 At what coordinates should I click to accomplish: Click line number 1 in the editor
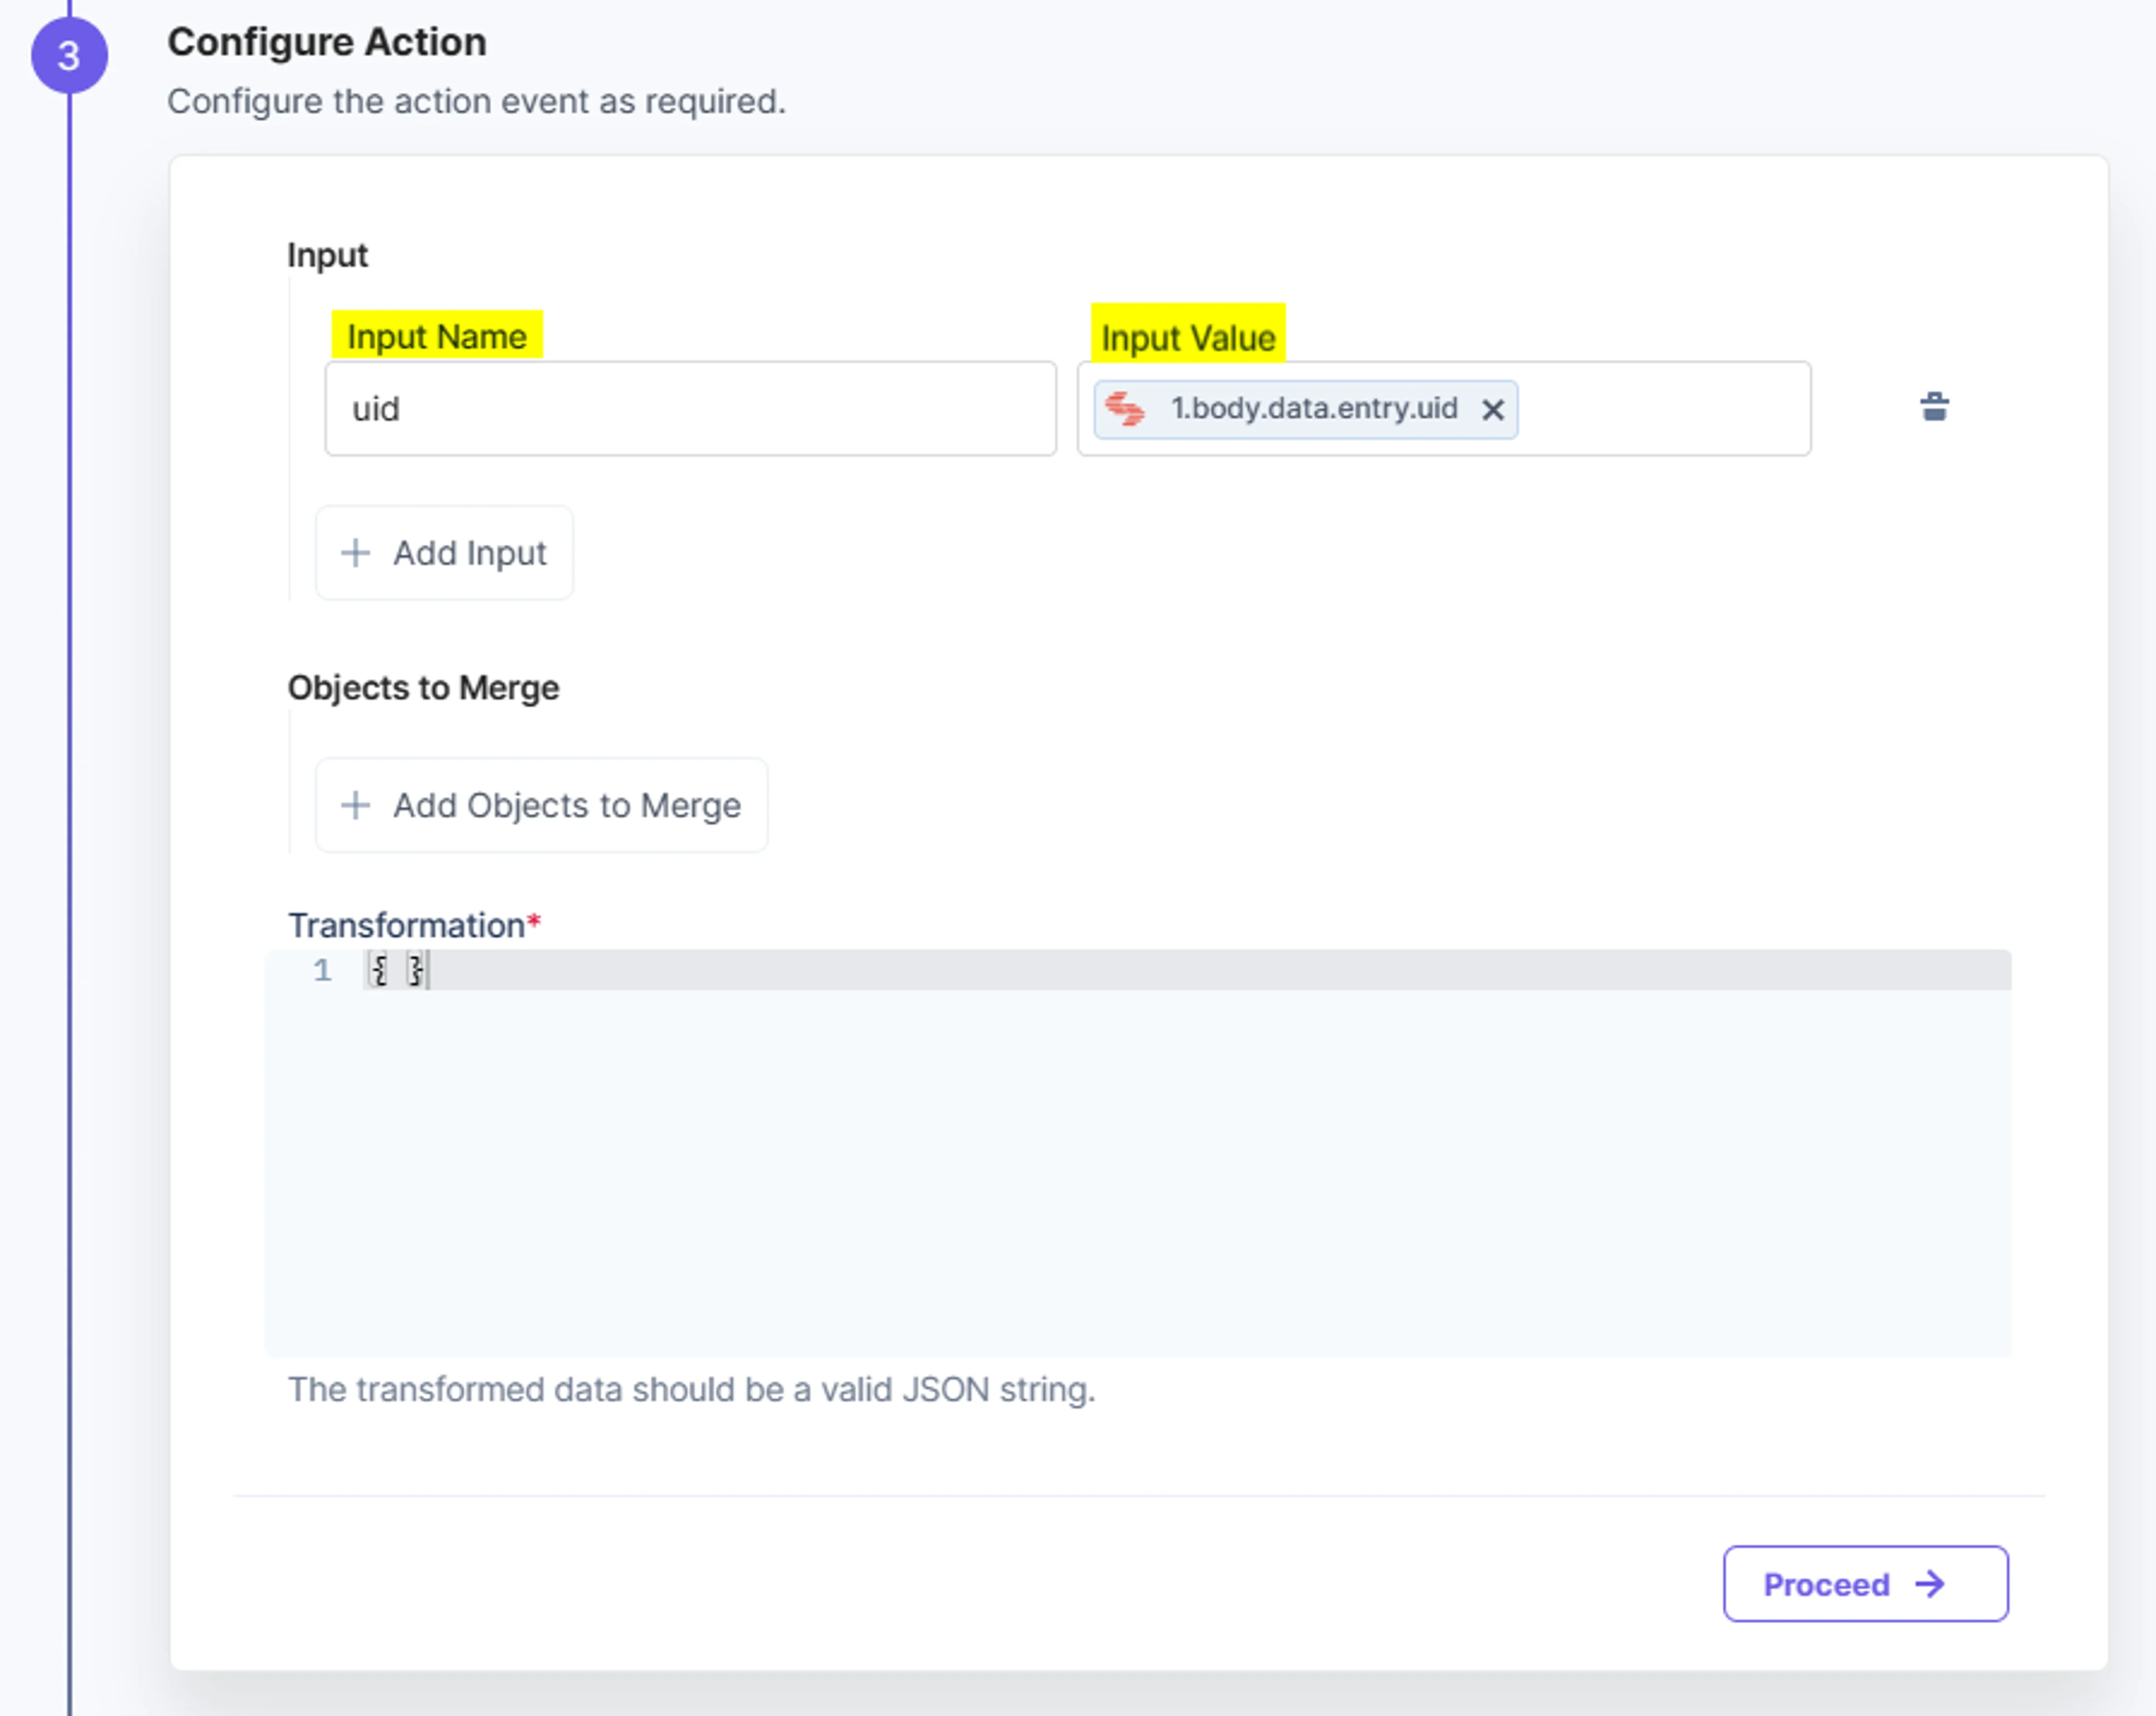[322, 970]
